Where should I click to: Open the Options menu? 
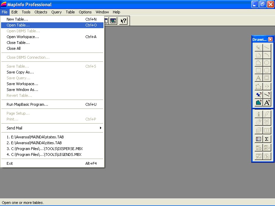click(85, 12)
